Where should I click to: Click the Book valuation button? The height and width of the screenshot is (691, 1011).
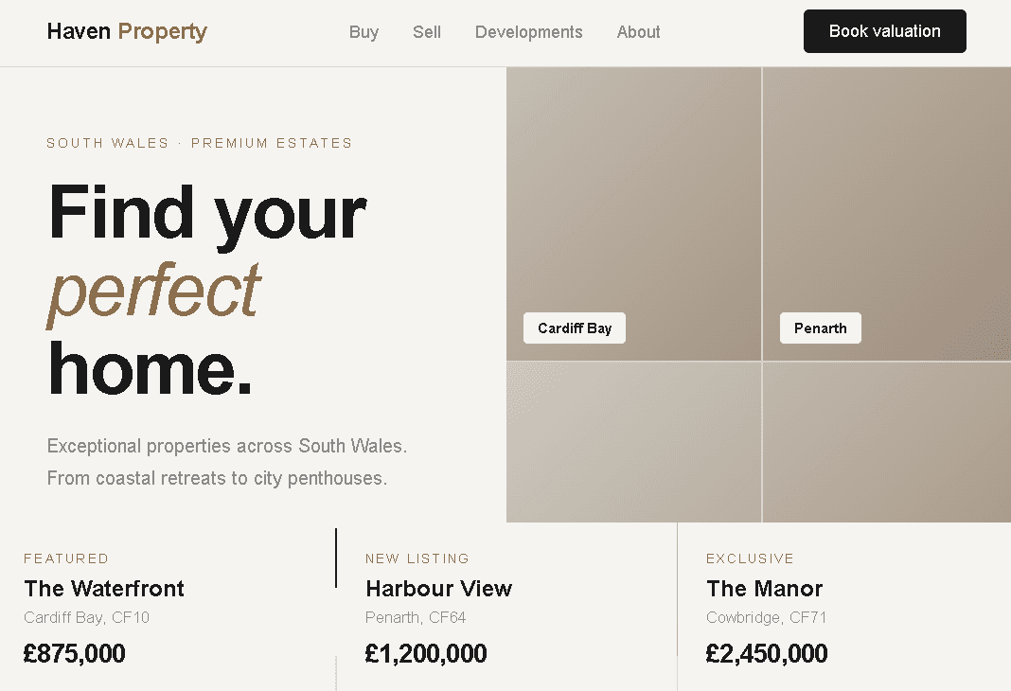[884, 30]
